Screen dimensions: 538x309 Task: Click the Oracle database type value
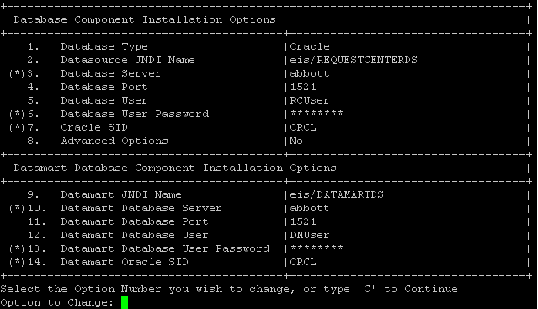[x=310, y=46]
